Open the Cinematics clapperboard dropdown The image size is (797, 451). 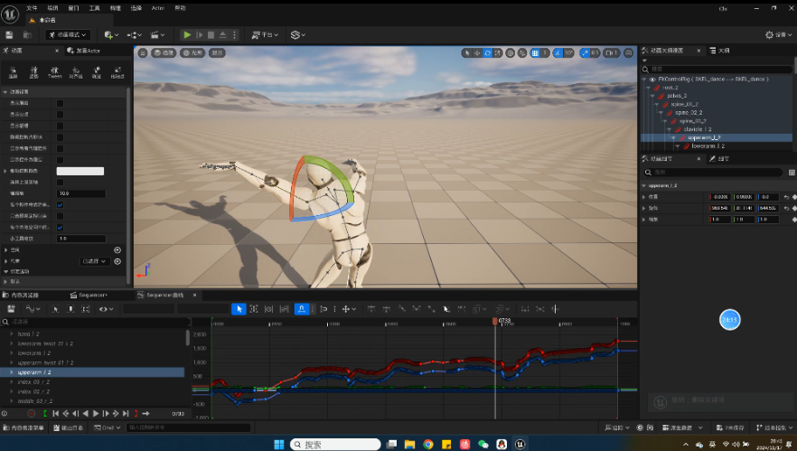pyautogui.click(x=157, y=34)
